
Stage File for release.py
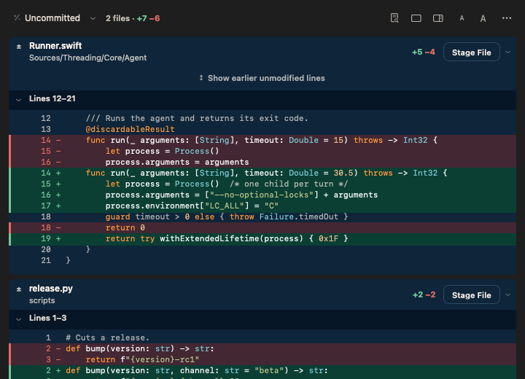tap(472, 295)
